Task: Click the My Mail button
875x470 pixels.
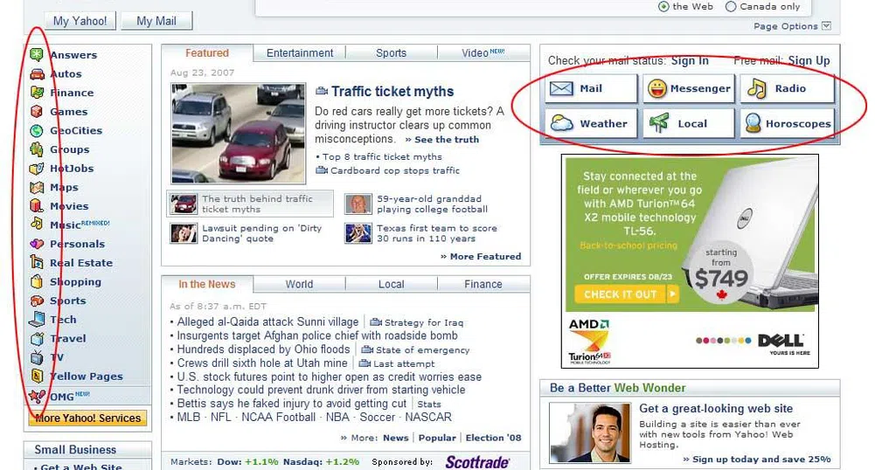Action: (156, 21)
